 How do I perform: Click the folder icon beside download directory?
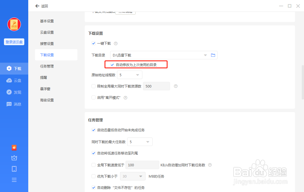pyautogui.click(x=213, y=55)
